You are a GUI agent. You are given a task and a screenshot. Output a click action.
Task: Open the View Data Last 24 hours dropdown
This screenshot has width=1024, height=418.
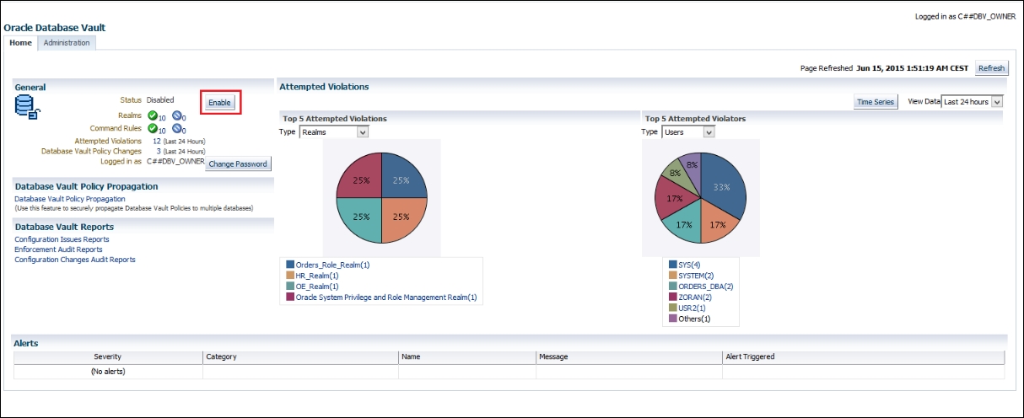tap(973, 101)
